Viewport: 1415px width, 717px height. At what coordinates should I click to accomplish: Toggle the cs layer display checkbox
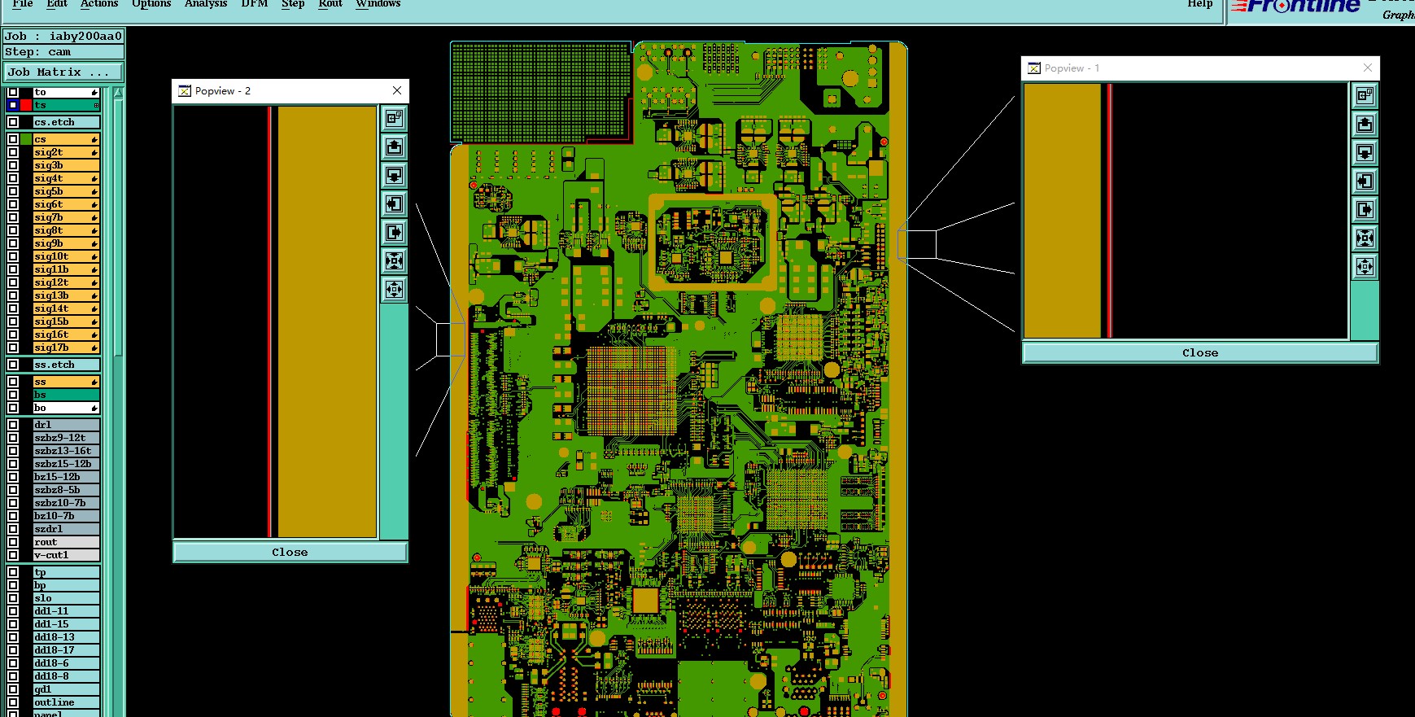tap(13, 139)
